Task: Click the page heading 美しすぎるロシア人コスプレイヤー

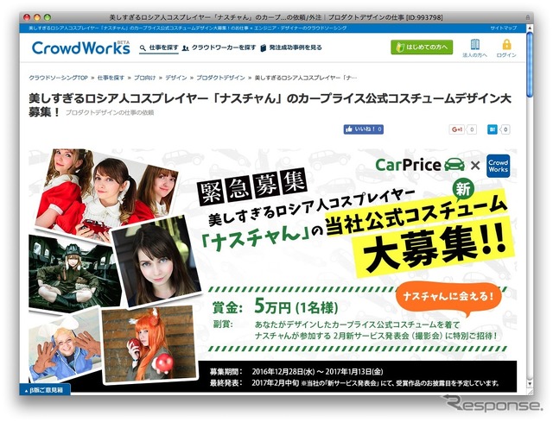Action: 270,104
